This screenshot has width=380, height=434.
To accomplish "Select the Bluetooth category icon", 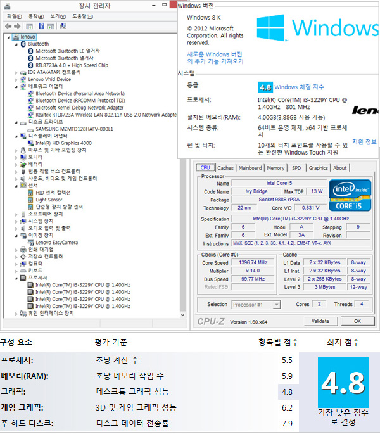I will pyautogui.click(x=23, y=44).
